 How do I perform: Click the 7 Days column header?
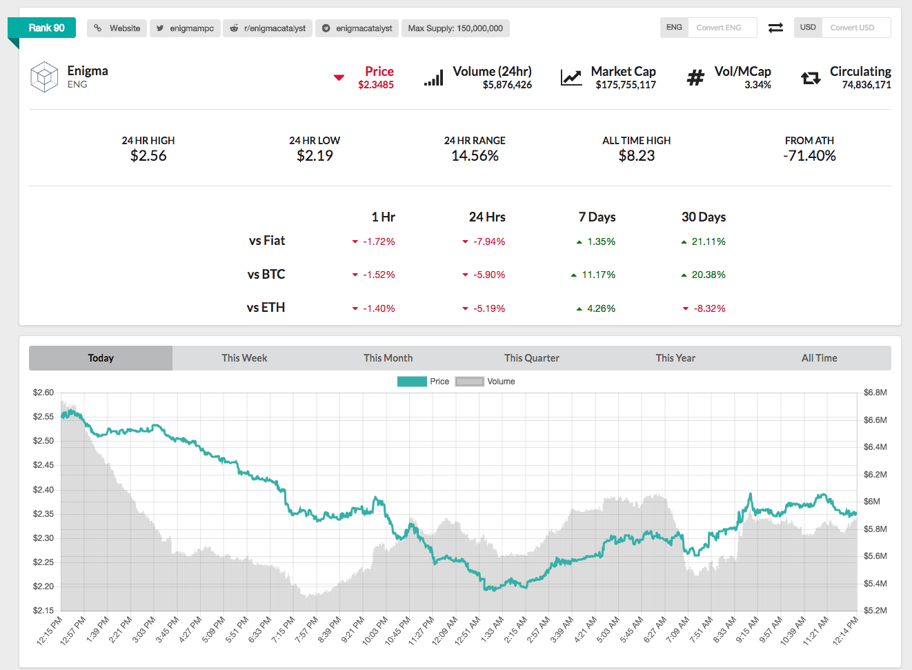click(597, 217)
